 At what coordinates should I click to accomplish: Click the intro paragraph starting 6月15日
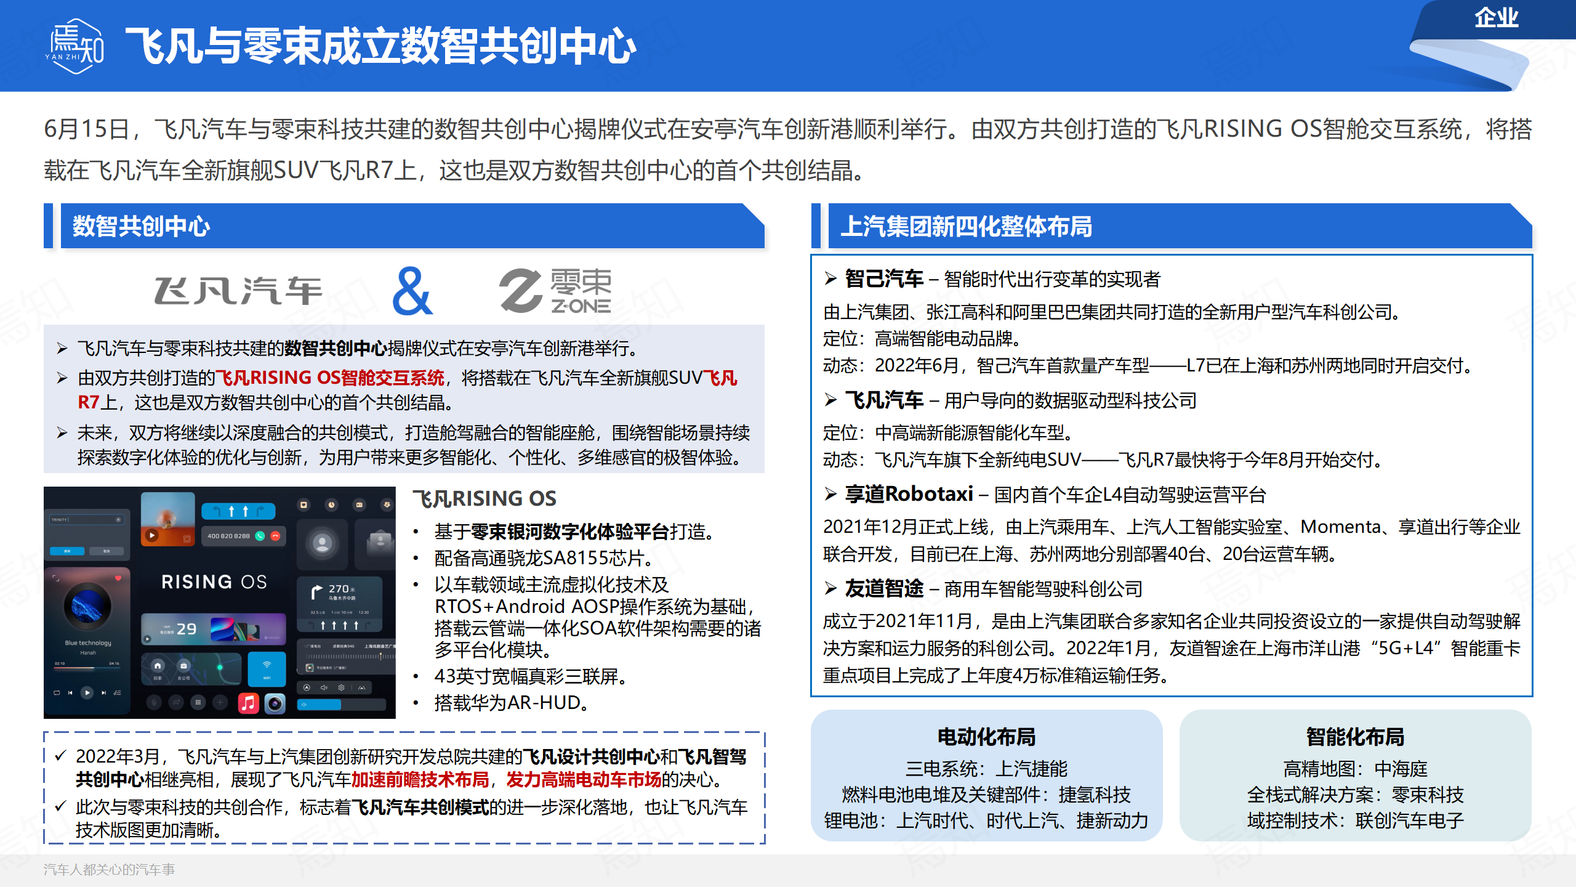tap(787, 149)
